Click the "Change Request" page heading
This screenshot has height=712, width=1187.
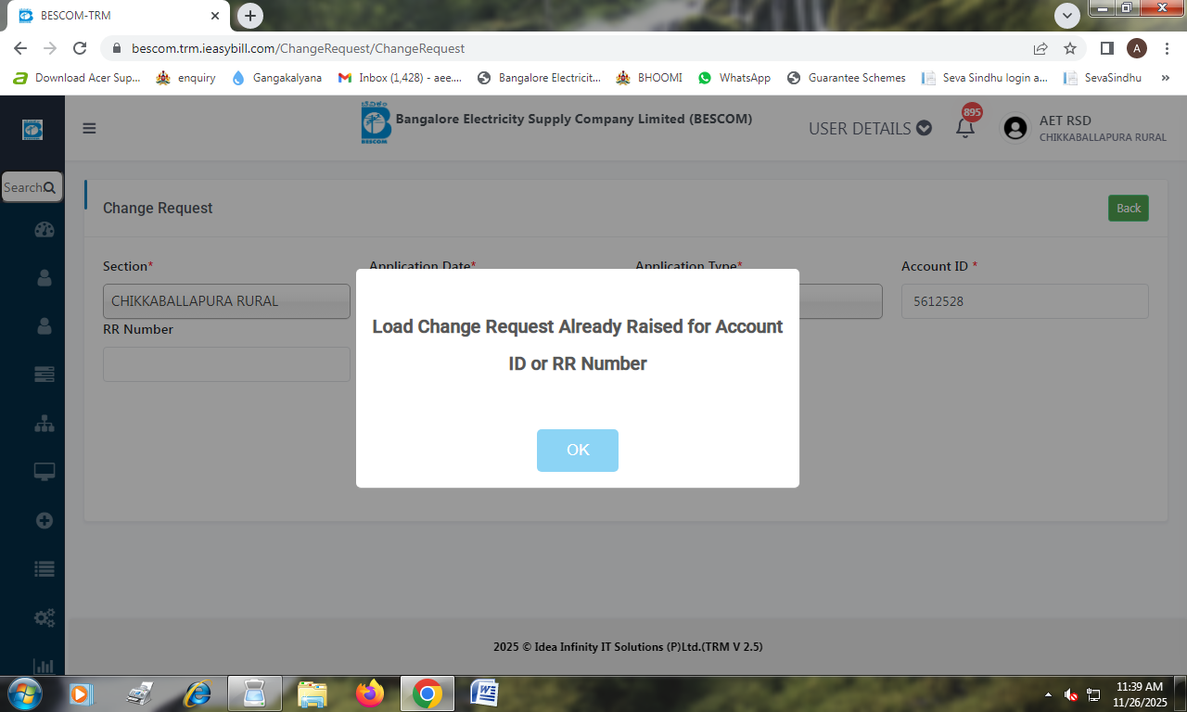[158, 208]
